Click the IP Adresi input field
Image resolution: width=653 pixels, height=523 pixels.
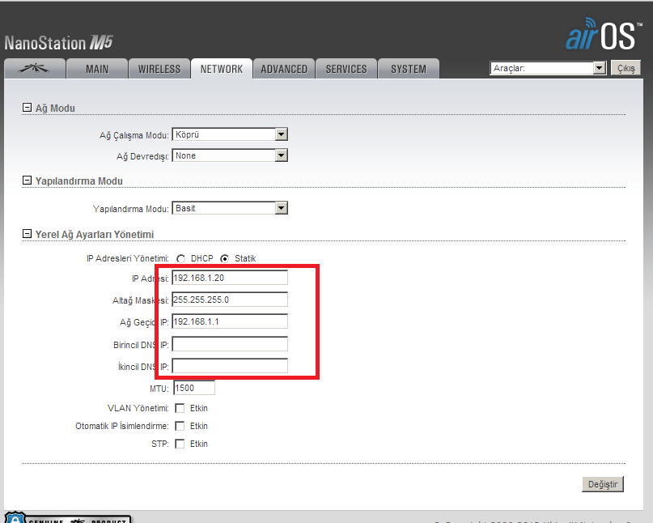[230, 278]
